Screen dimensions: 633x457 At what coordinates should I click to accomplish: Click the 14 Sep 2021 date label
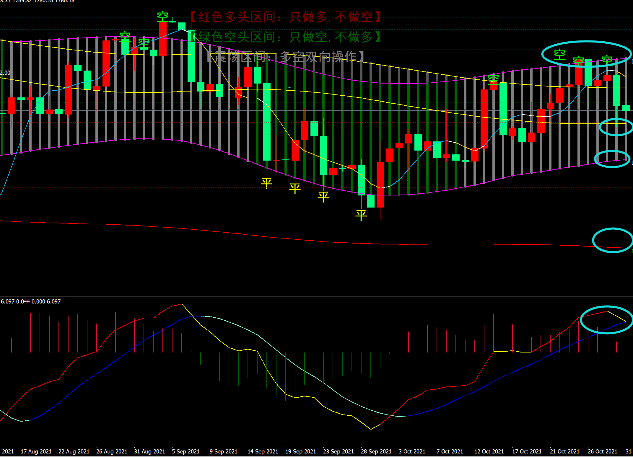pyautogui.click(x=263, y=451)
